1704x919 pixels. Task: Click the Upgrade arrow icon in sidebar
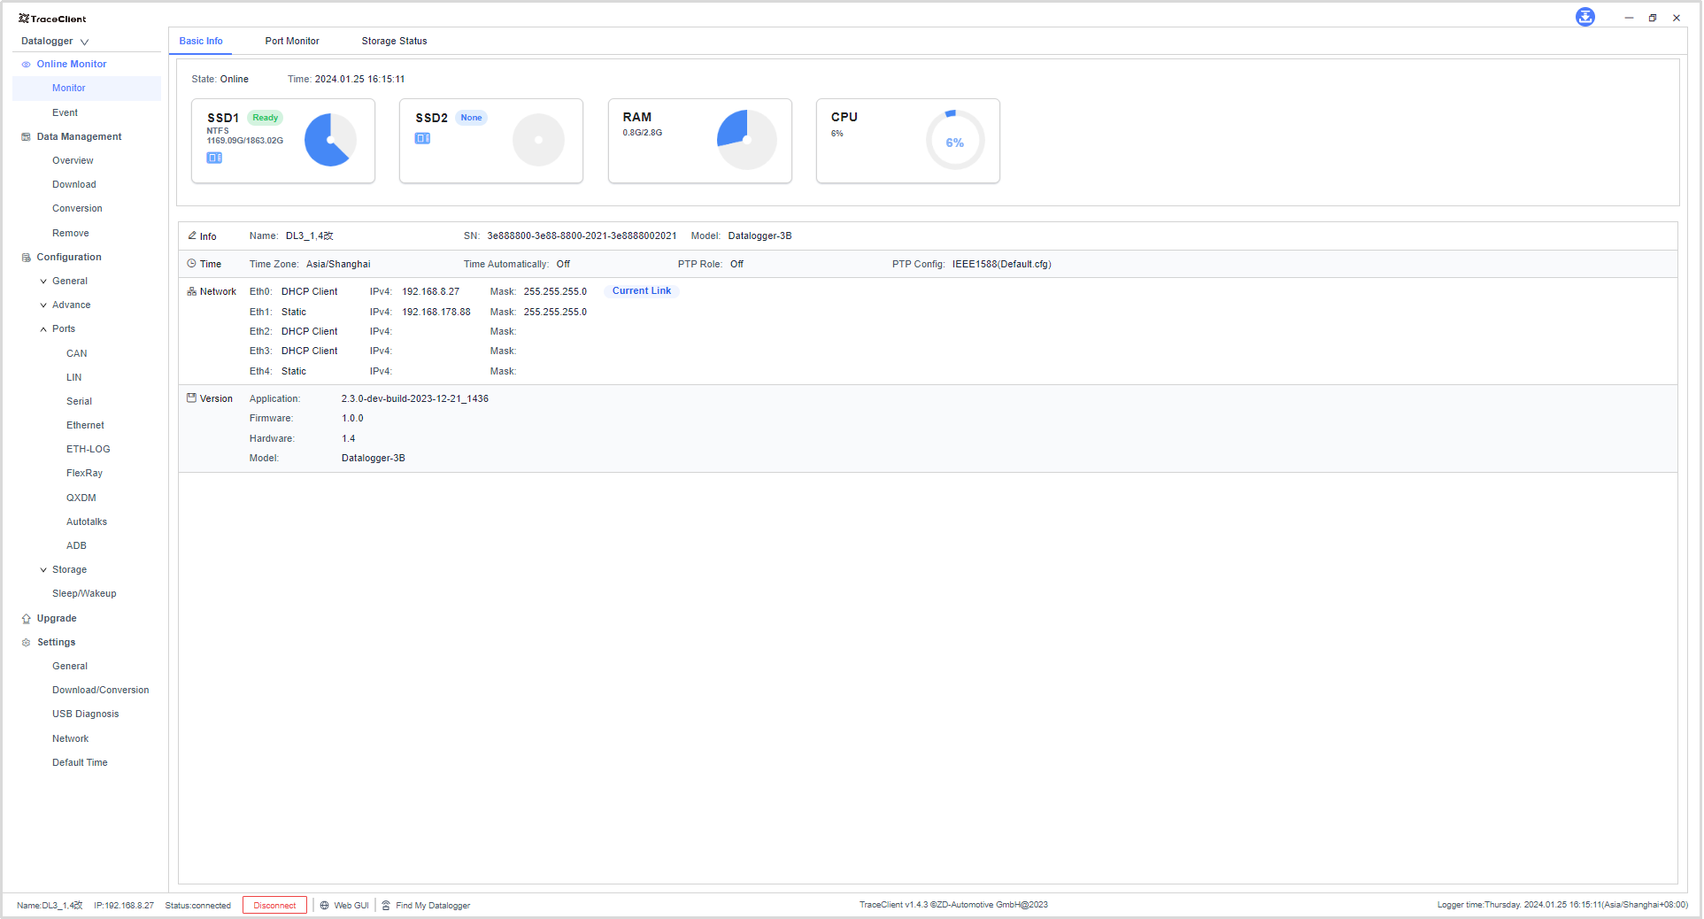coord(26,619)
